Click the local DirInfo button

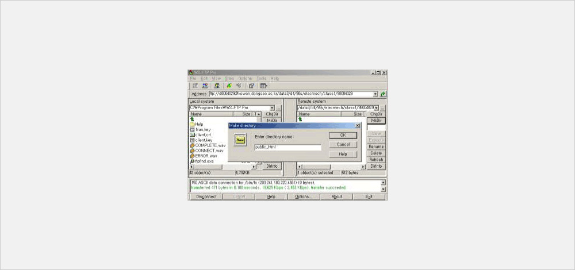273,167
